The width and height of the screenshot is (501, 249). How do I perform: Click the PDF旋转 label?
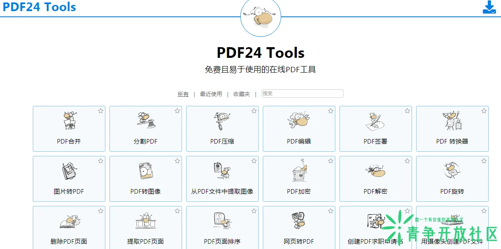point(452,192)
